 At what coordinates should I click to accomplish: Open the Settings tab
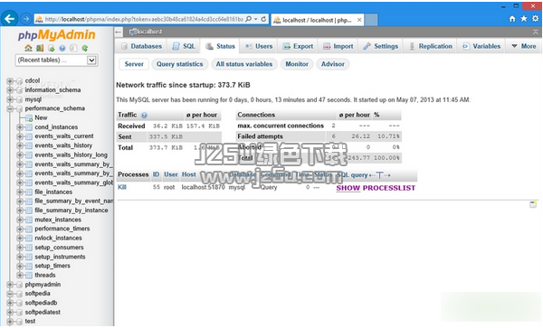[x=381, y=46]
